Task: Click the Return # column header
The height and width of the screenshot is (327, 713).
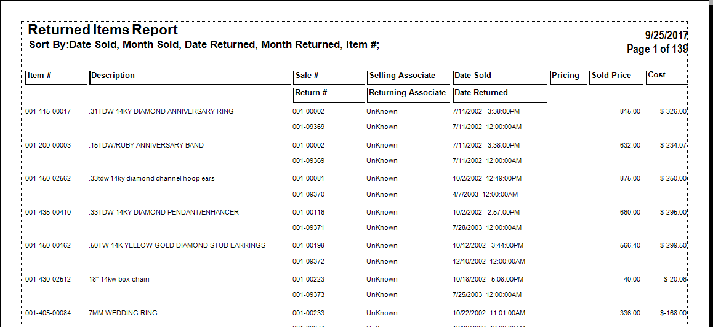Action: (x=311, y=93)
